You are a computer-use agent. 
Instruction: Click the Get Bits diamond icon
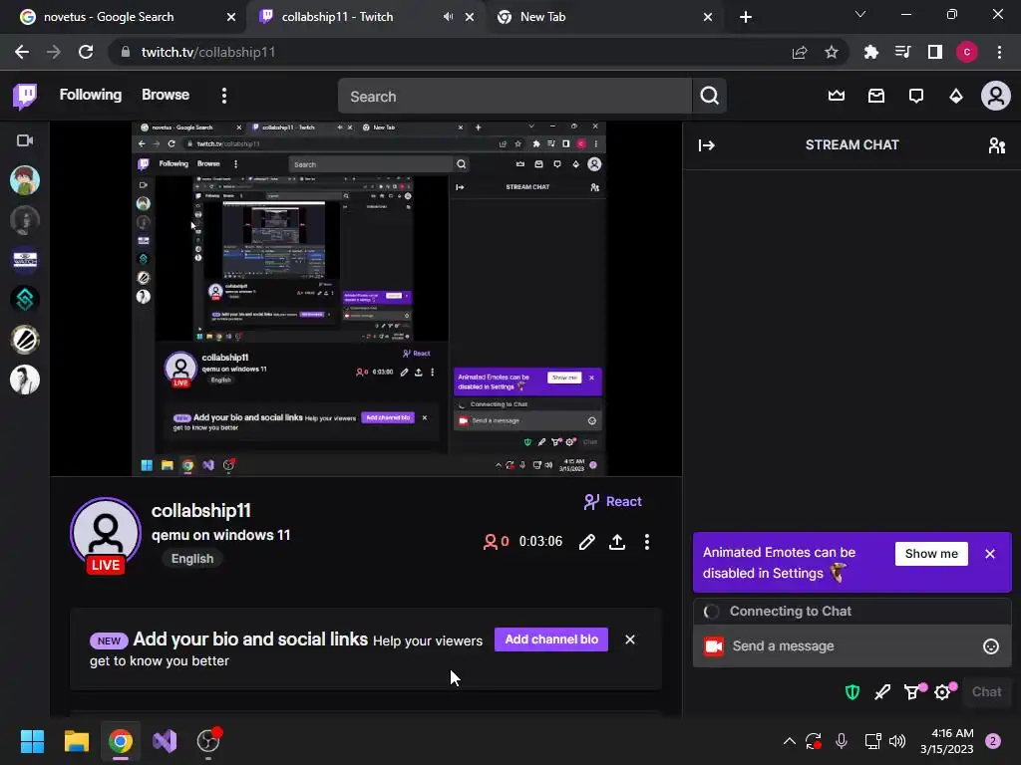(956, 97)
